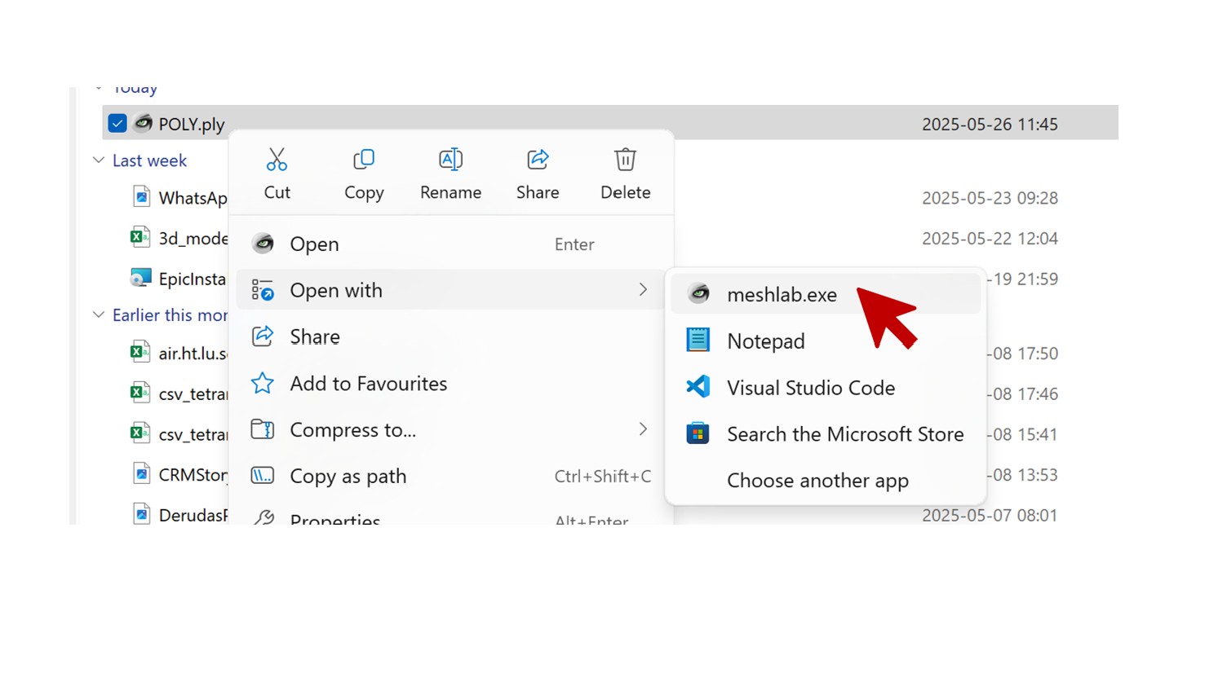Click the Delete trash bin icon
The height and width of the screenshot is (686, 1227).
point(625,160)
